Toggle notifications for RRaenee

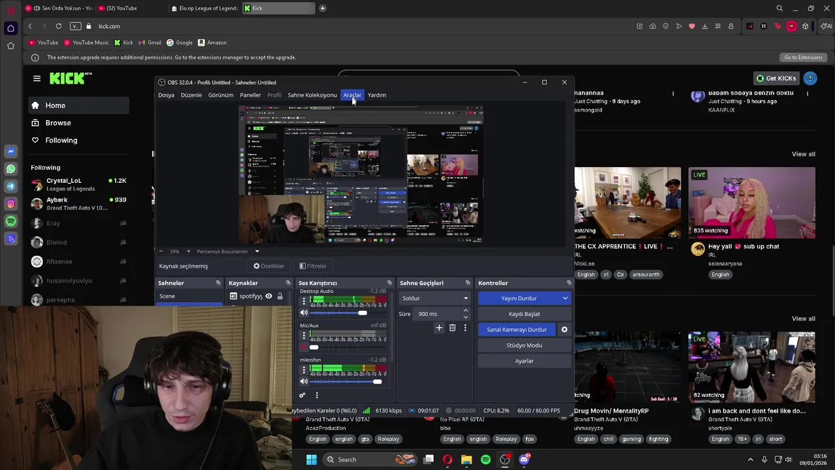point(123,261)
